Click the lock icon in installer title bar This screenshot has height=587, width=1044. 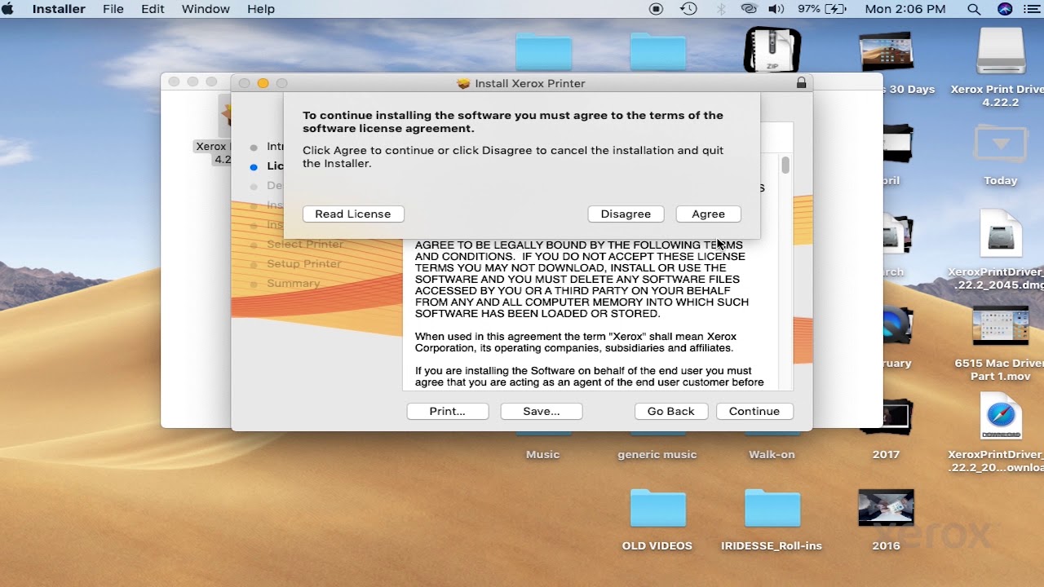coord(801,83)
